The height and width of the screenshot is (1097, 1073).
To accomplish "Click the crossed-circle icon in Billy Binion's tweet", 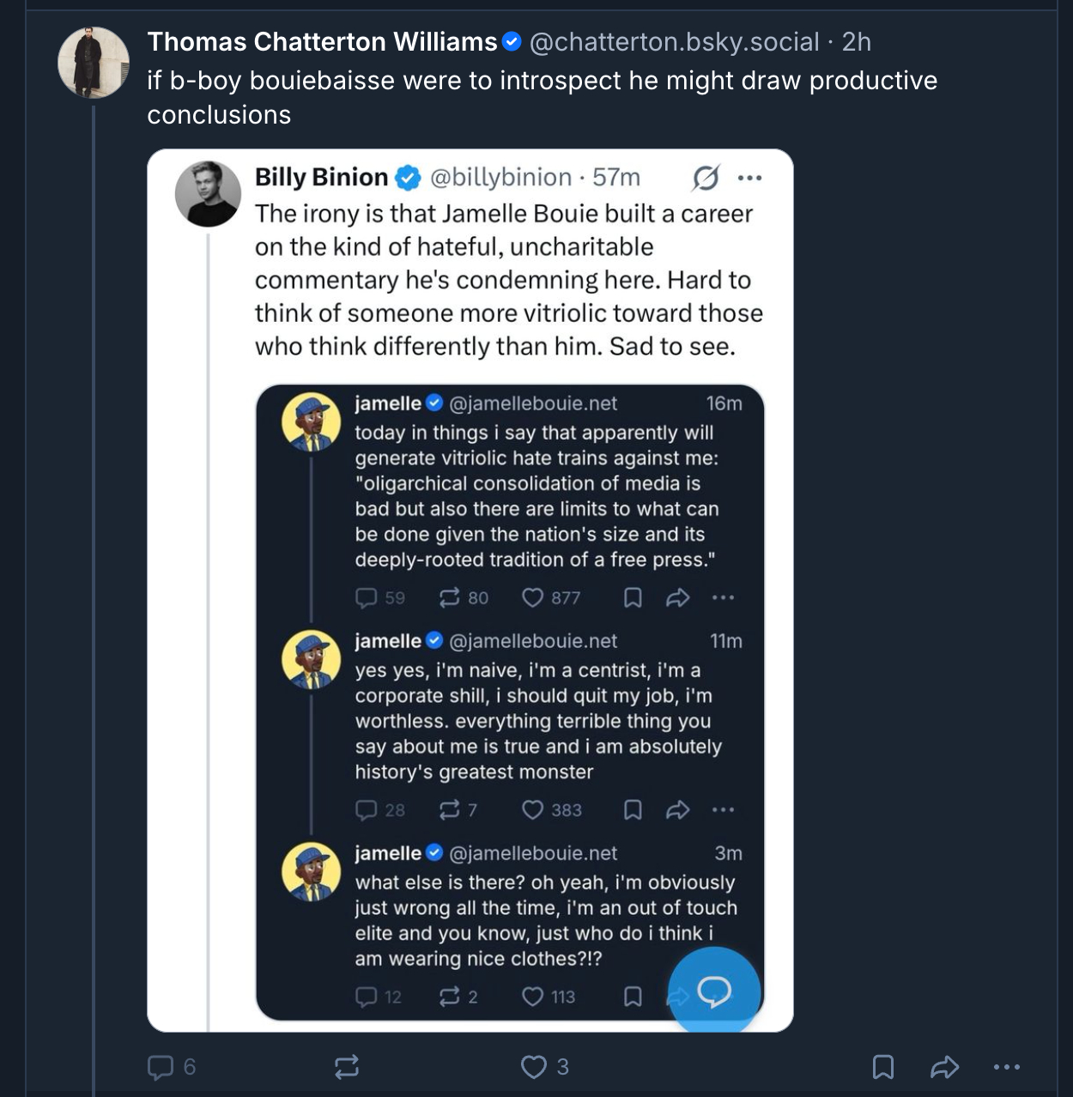I will (x=706, y=178).
